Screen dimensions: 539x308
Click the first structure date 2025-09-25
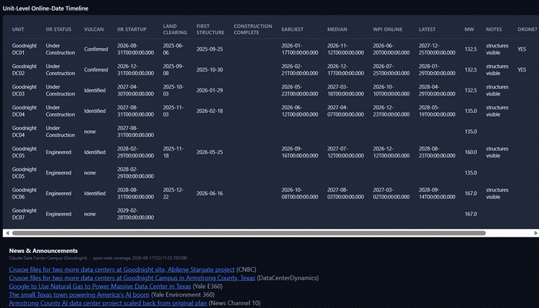point(209,49)
